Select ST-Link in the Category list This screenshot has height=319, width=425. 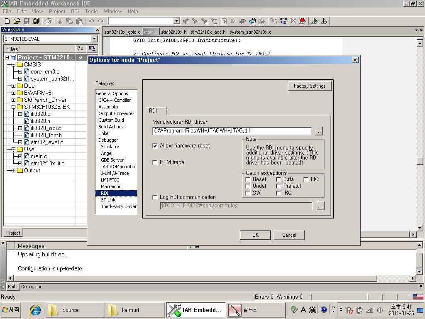pos(108,200)
